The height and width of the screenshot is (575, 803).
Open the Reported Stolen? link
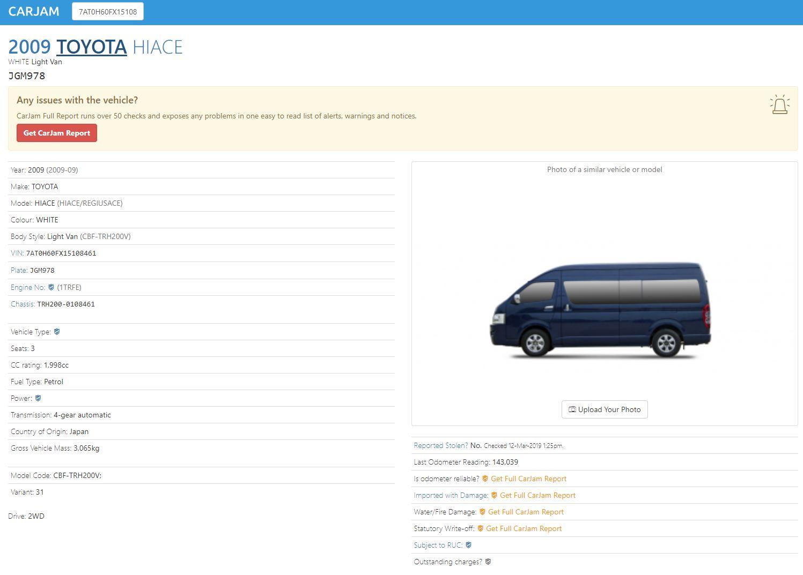click(x=441, y=445)
